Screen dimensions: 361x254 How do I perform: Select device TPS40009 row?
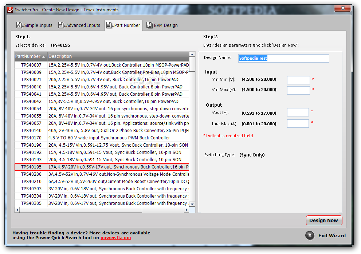tap(102, 72)
